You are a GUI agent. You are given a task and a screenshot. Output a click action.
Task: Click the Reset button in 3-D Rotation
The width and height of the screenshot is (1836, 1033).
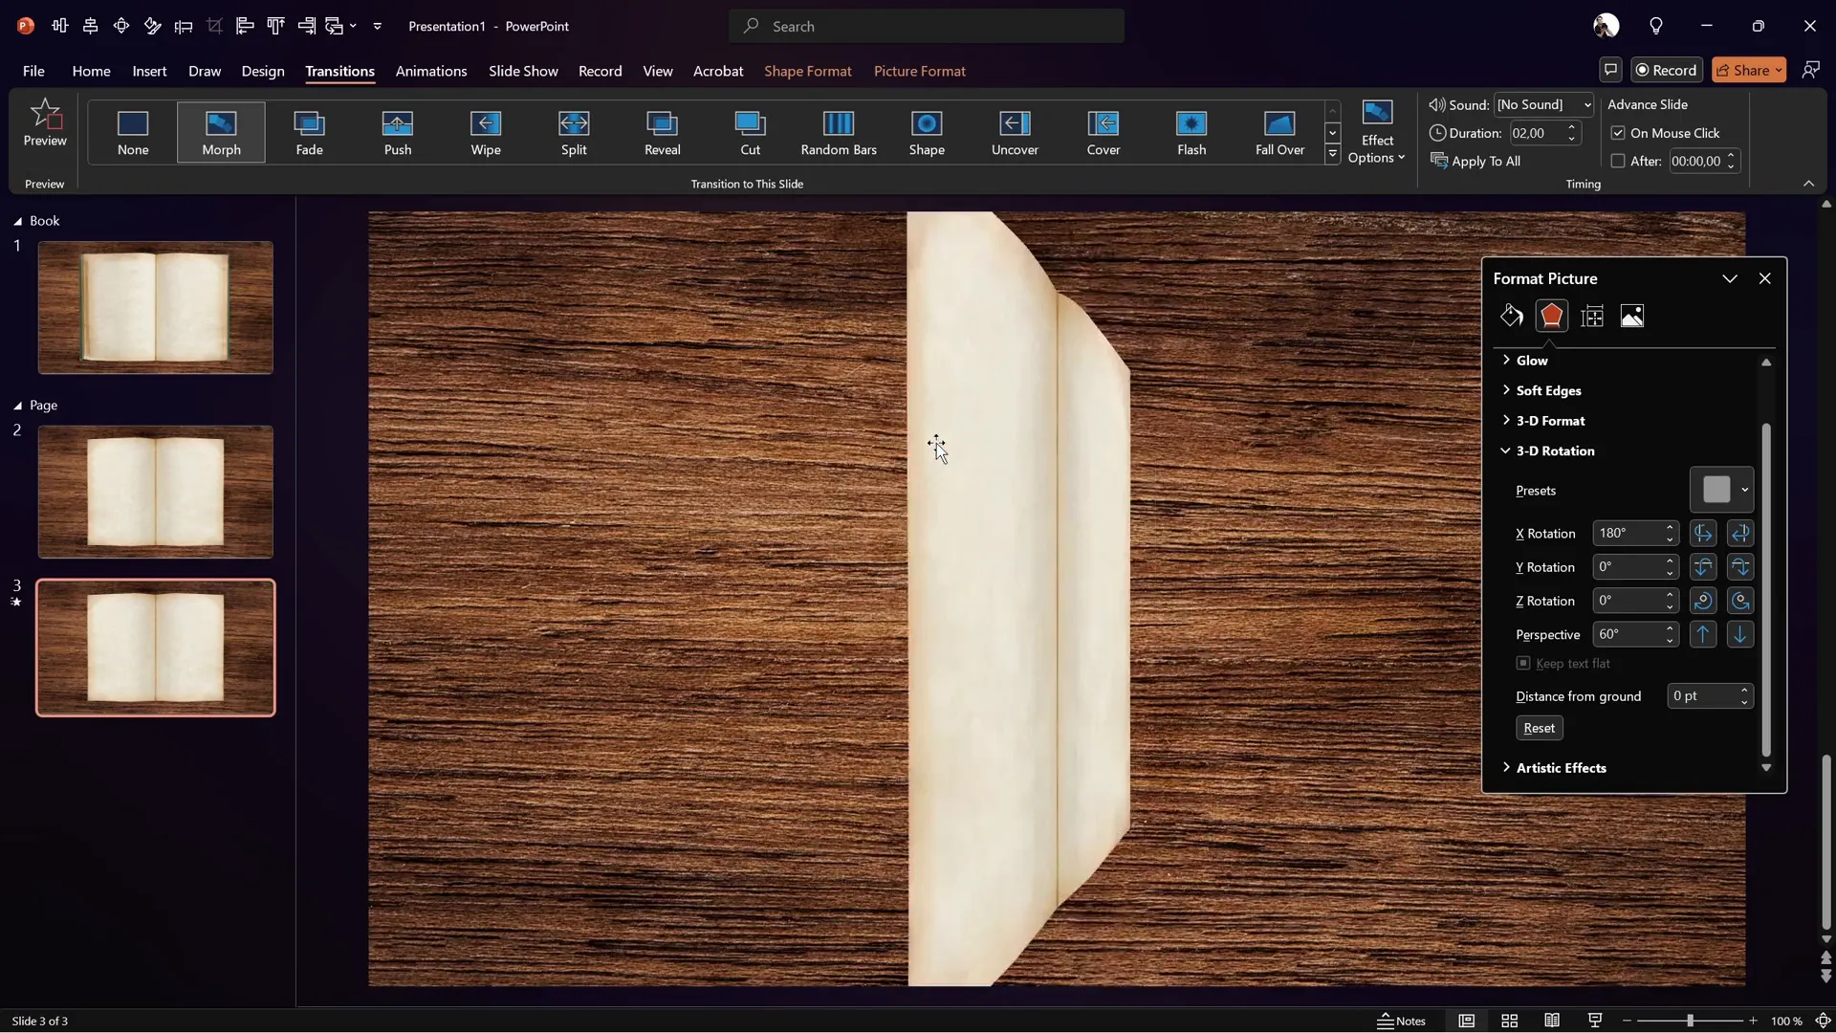[x=1539, y=728]
